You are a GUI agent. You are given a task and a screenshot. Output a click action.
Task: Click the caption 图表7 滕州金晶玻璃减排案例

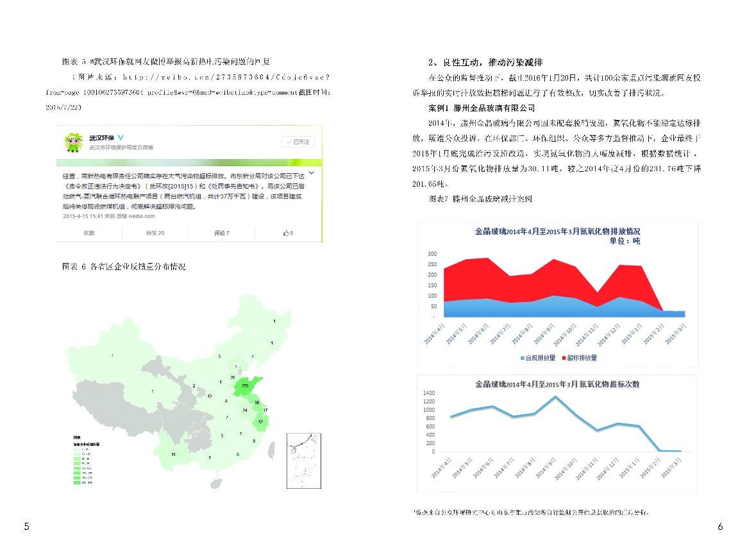pos(480,199)
